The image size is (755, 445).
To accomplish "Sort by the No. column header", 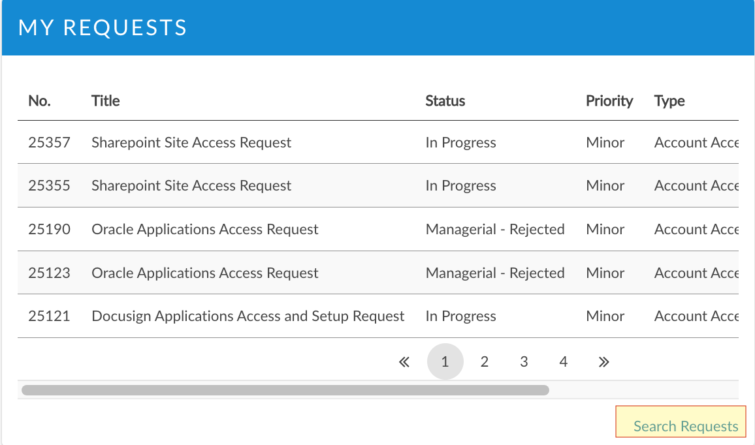I will click(39, 100).
